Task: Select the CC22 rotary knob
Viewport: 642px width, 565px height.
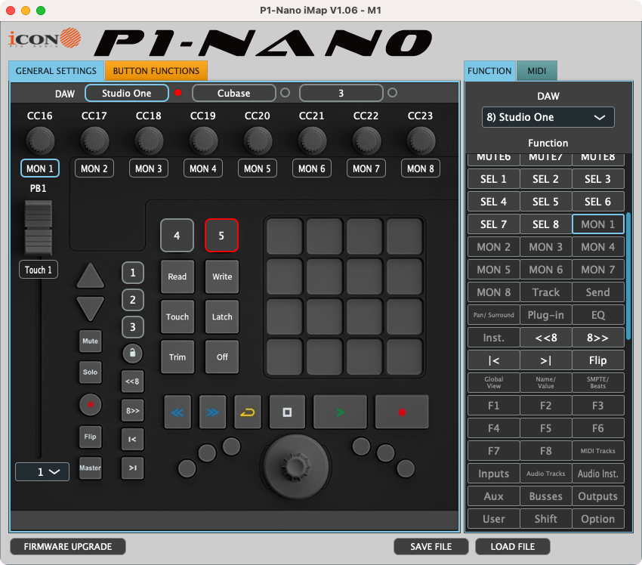Action: coord(366,140)
